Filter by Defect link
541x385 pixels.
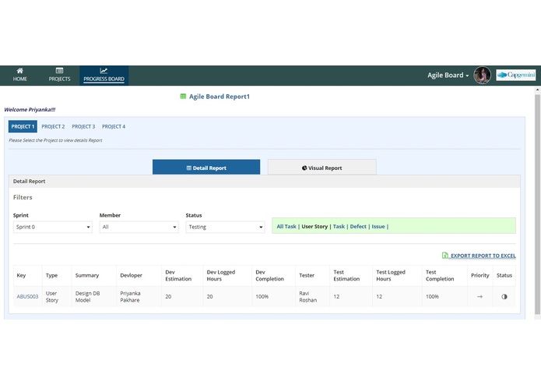tap(358, 227)
